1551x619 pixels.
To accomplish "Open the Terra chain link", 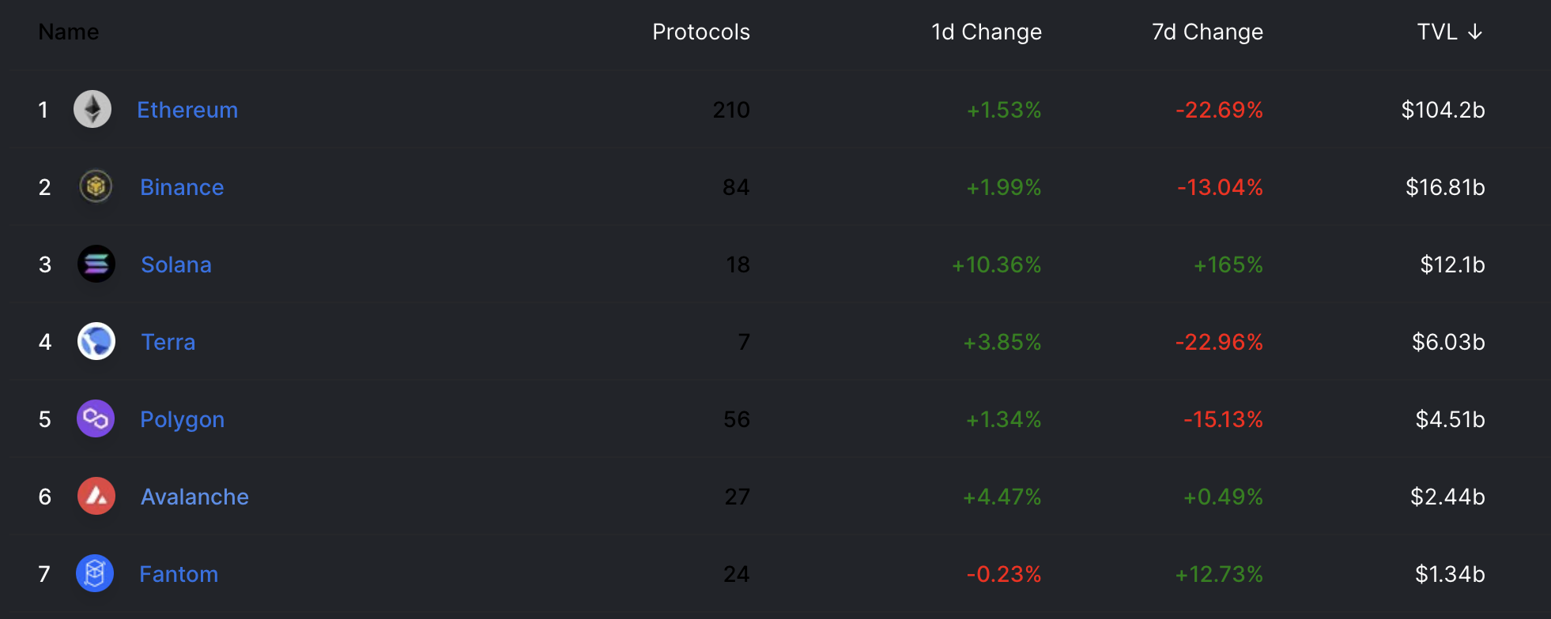I will click(x=168, y=342).
